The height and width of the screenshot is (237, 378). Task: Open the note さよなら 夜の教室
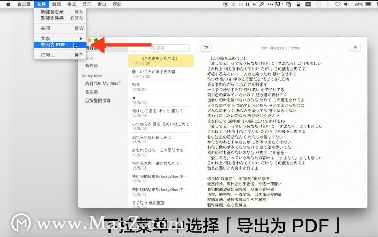[161, 204]
